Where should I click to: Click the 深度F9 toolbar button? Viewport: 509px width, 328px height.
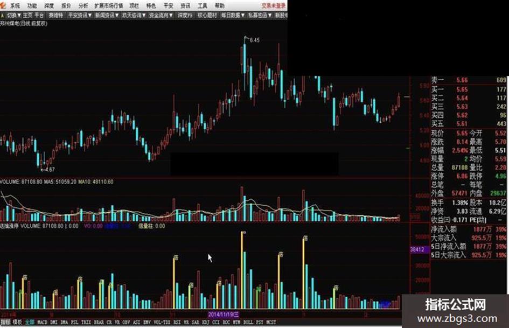tap(185, 15)
